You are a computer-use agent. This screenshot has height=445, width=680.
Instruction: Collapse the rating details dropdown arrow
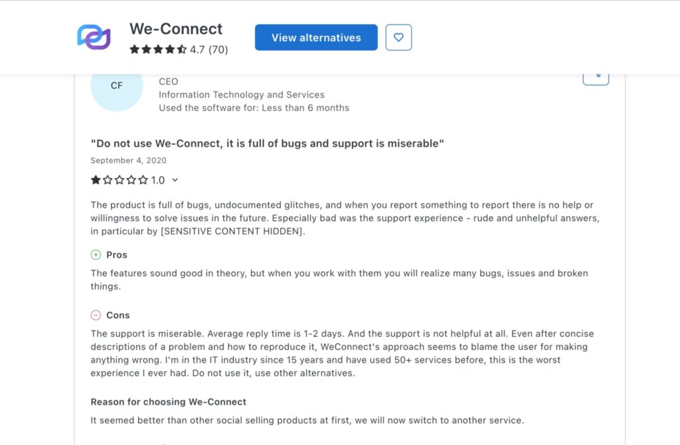175,180
